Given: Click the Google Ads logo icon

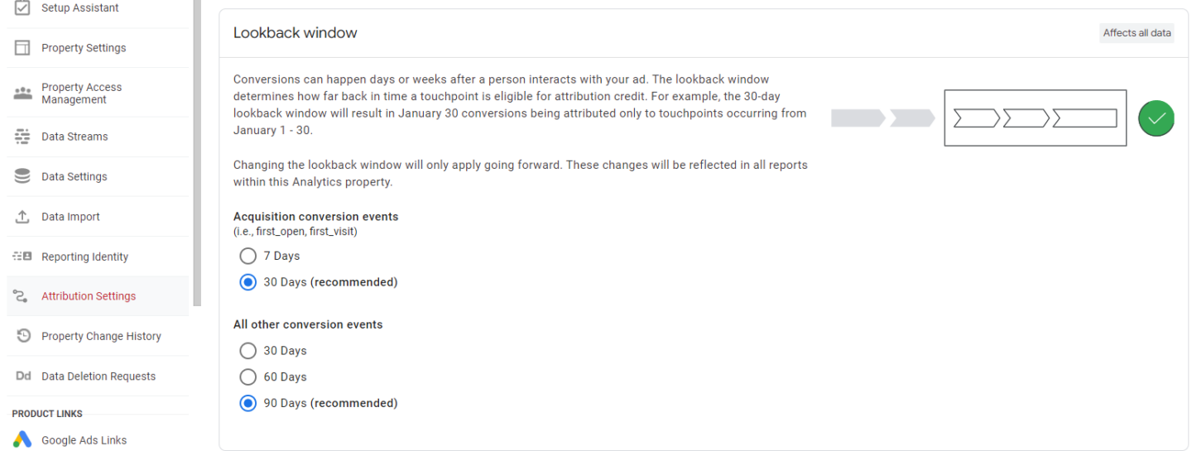Looking at the screenshot, I should tap(22, 439).
